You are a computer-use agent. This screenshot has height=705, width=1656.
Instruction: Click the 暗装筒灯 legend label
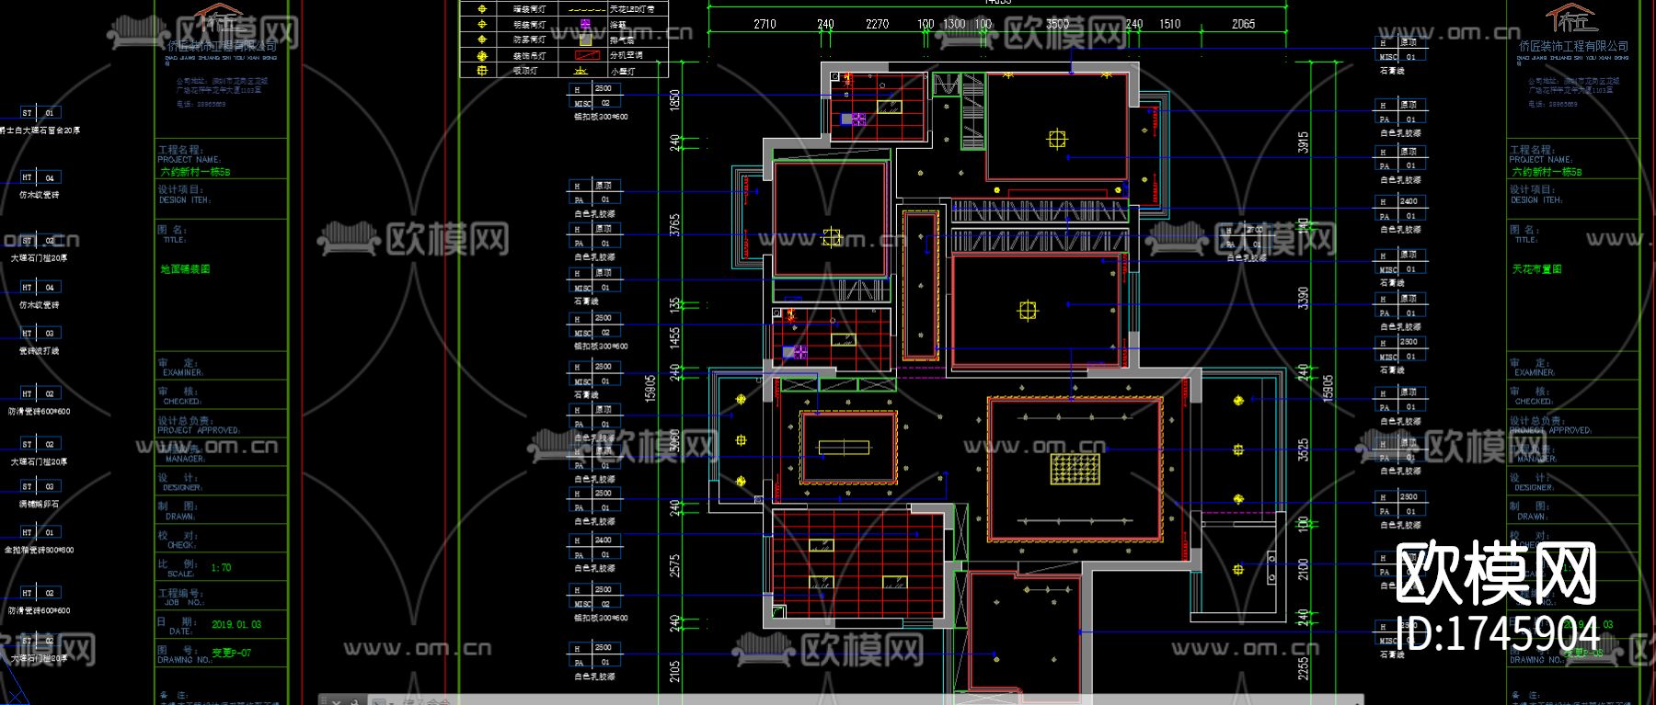coord(529,9)
